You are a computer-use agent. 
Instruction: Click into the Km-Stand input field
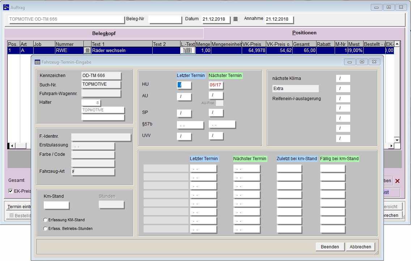(56, 205)
